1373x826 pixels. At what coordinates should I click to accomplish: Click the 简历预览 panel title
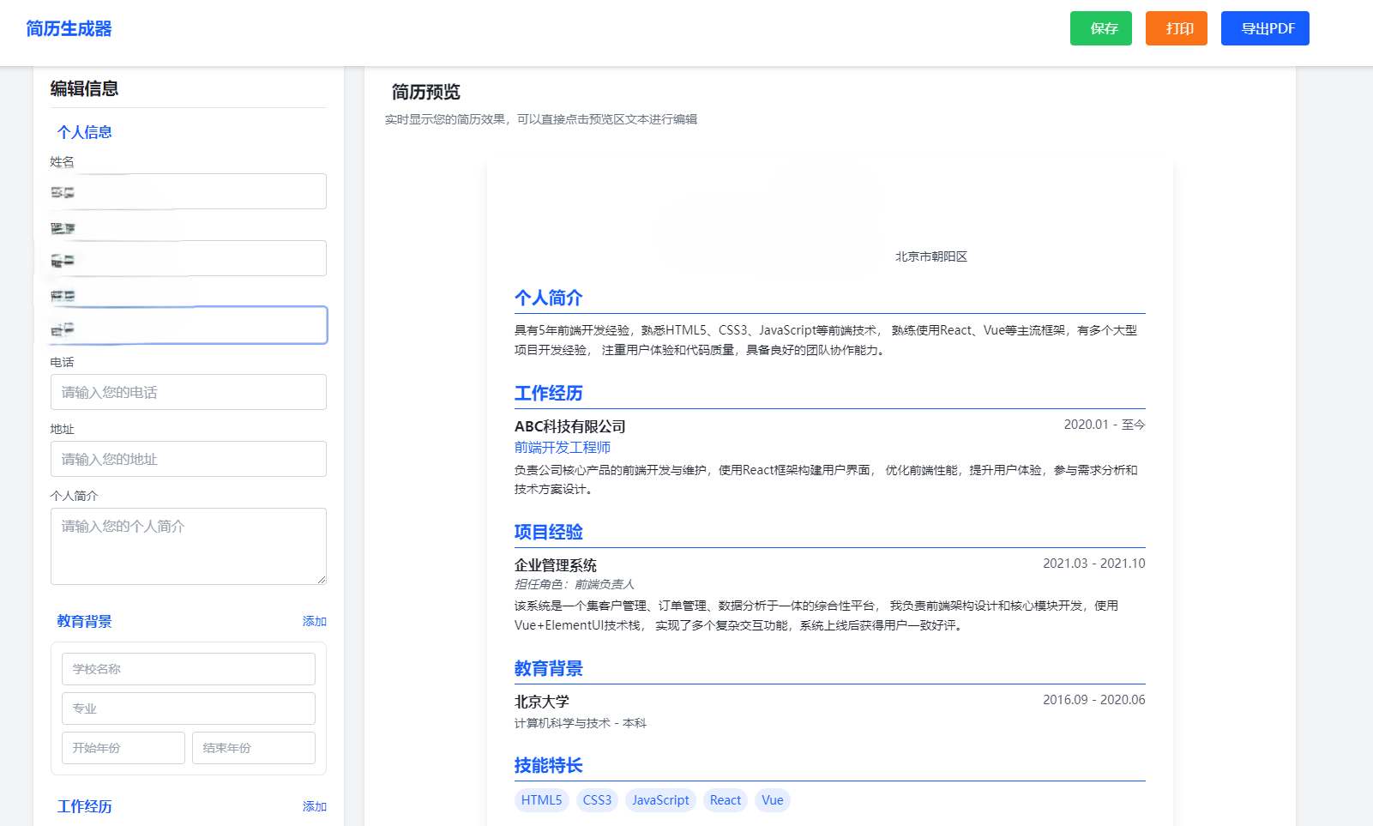(426, 92)
